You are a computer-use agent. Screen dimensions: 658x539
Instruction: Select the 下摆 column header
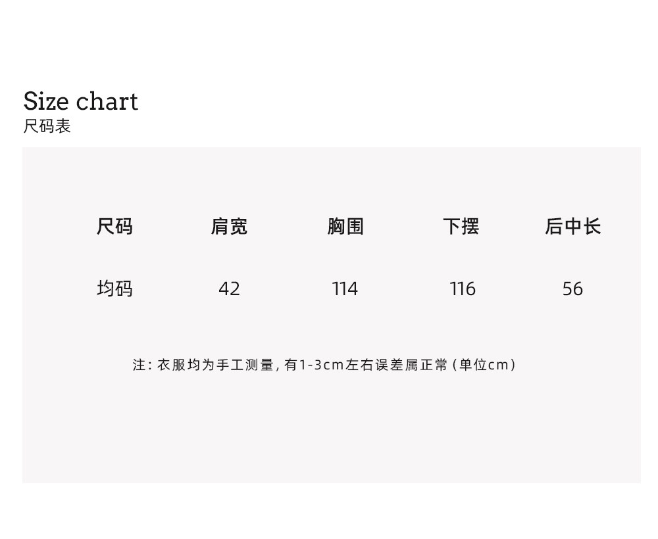(461, 227)
